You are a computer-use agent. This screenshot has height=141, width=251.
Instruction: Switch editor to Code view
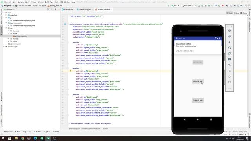[229, 13]
